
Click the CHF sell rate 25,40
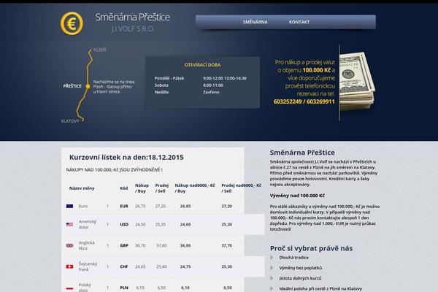(x=161, y=266)
